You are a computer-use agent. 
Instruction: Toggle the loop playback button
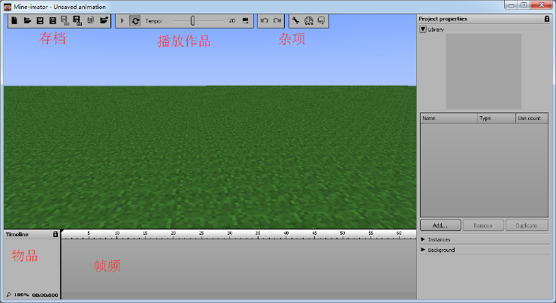[135, 21]
